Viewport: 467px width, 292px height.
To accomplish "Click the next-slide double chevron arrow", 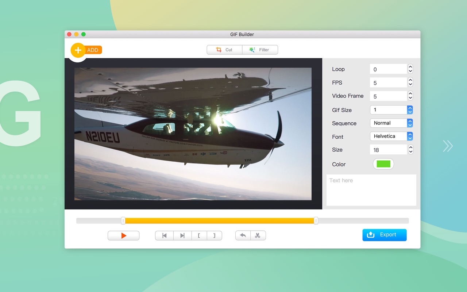I will 448,146.
